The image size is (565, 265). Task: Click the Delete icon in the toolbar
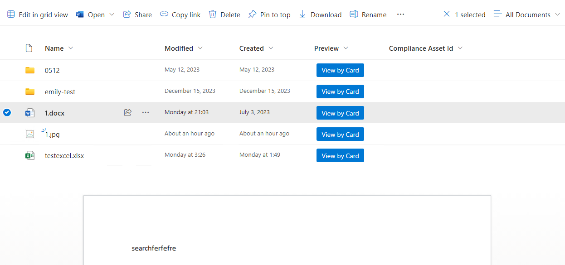point(212,14)
